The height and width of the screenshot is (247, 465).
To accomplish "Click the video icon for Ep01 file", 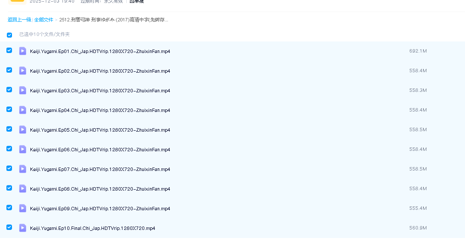I will 23,51.
